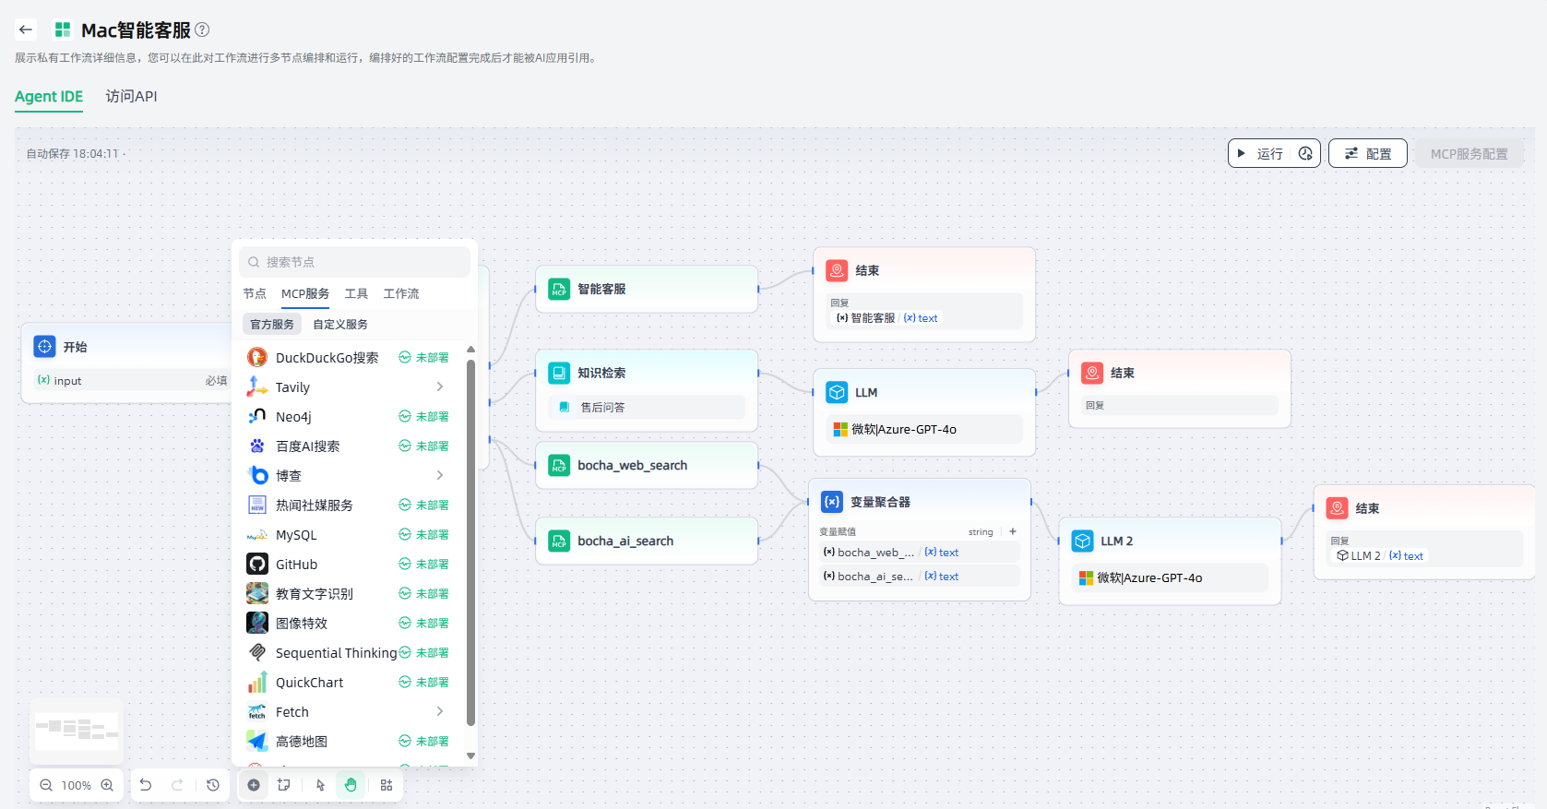Select the pointer cursor mode tool
The image size is (1547, 809).
tap(320, 785)
